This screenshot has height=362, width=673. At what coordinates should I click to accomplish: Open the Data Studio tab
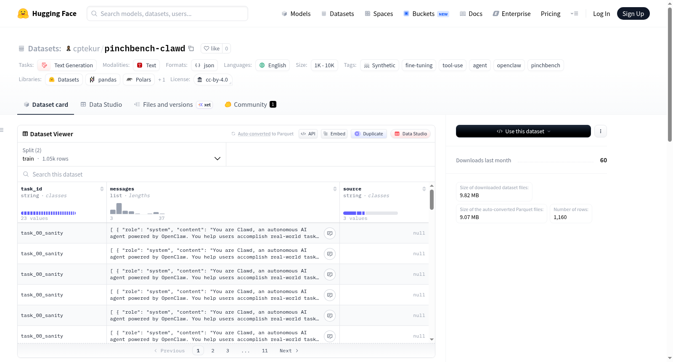(101, 105)
